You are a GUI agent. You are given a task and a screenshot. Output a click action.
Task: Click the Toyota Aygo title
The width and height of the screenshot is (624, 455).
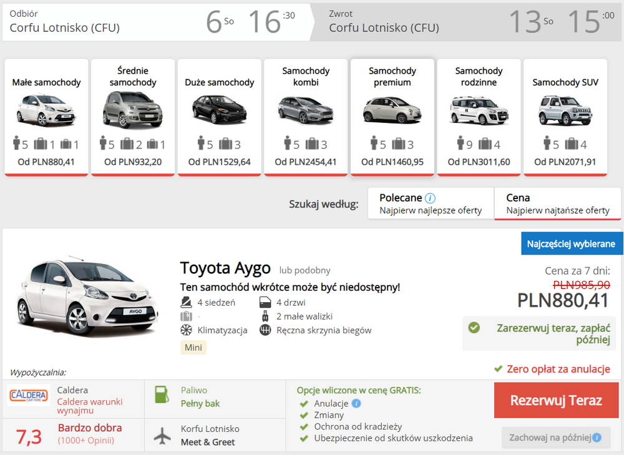[225, 268]
